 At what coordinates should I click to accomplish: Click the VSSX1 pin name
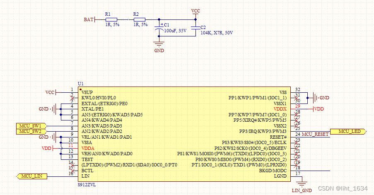point(280,104)
